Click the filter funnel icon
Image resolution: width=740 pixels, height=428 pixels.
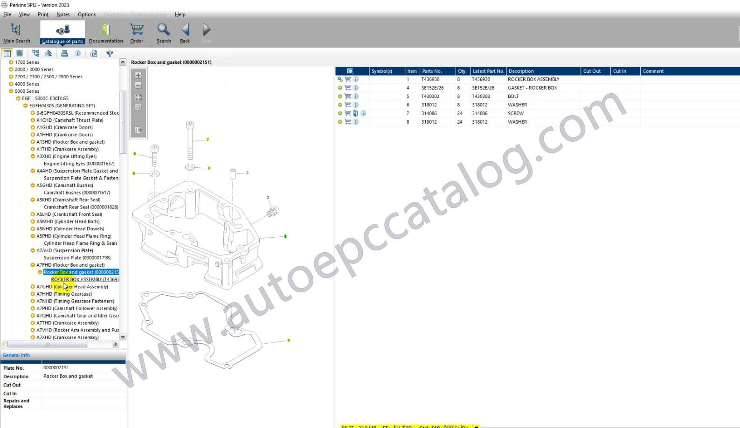[110, 54]
